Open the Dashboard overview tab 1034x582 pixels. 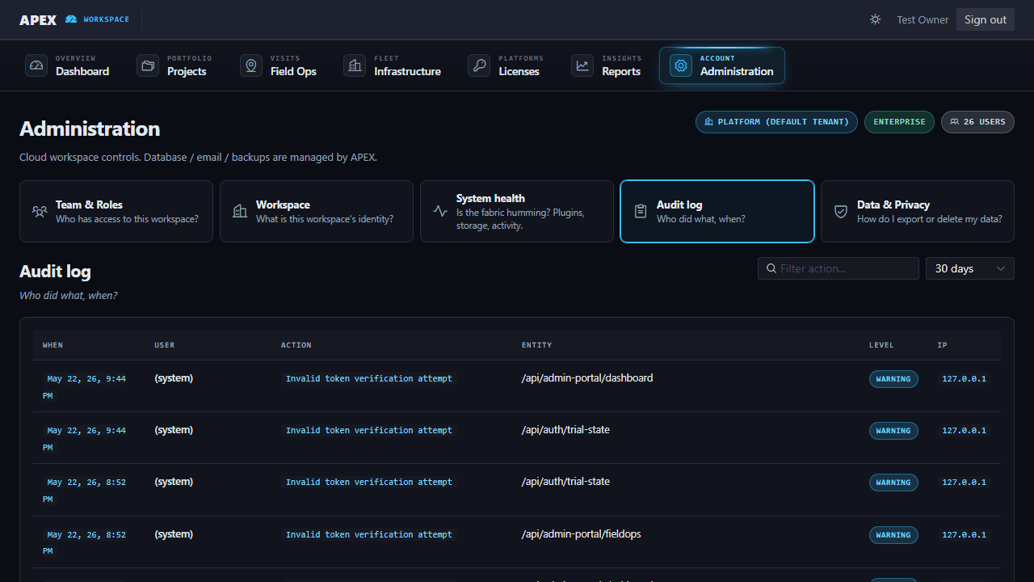68,65
